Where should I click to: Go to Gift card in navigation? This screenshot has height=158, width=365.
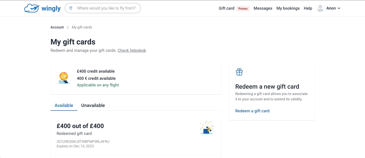pyautogui.click(x=226, y=8)
